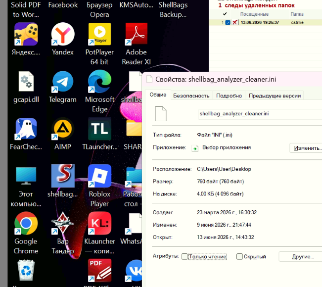Open the Подробно tab
Image resolution: width=322 pixels, height=287 pixels.
[x=229, y=96]
